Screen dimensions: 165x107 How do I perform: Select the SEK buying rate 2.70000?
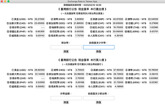pyautogui.click(x=80, y=78)
